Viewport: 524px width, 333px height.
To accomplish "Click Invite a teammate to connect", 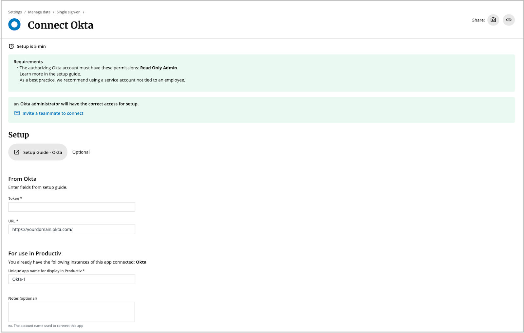I will coord(53,113).
